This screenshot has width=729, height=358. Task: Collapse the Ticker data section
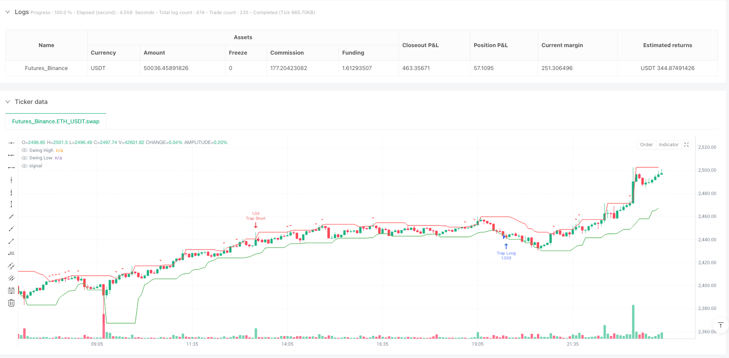[x=7, y=102]
